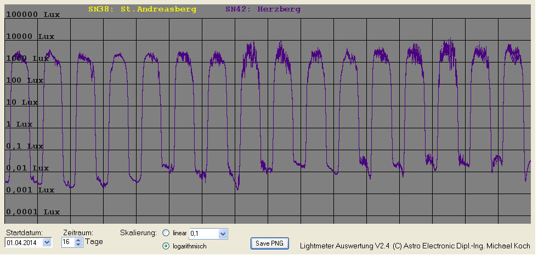538x261 pixels.
Task: Click the Skalierung: label
Action: [138, 232]
